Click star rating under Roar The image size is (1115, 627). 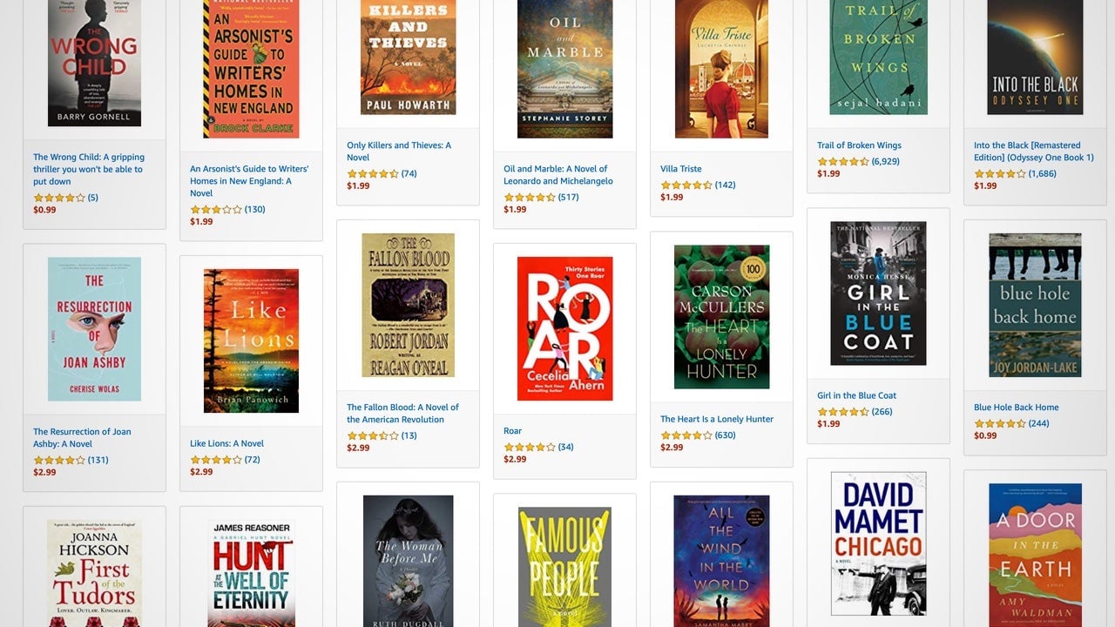(x=530, y=448)
